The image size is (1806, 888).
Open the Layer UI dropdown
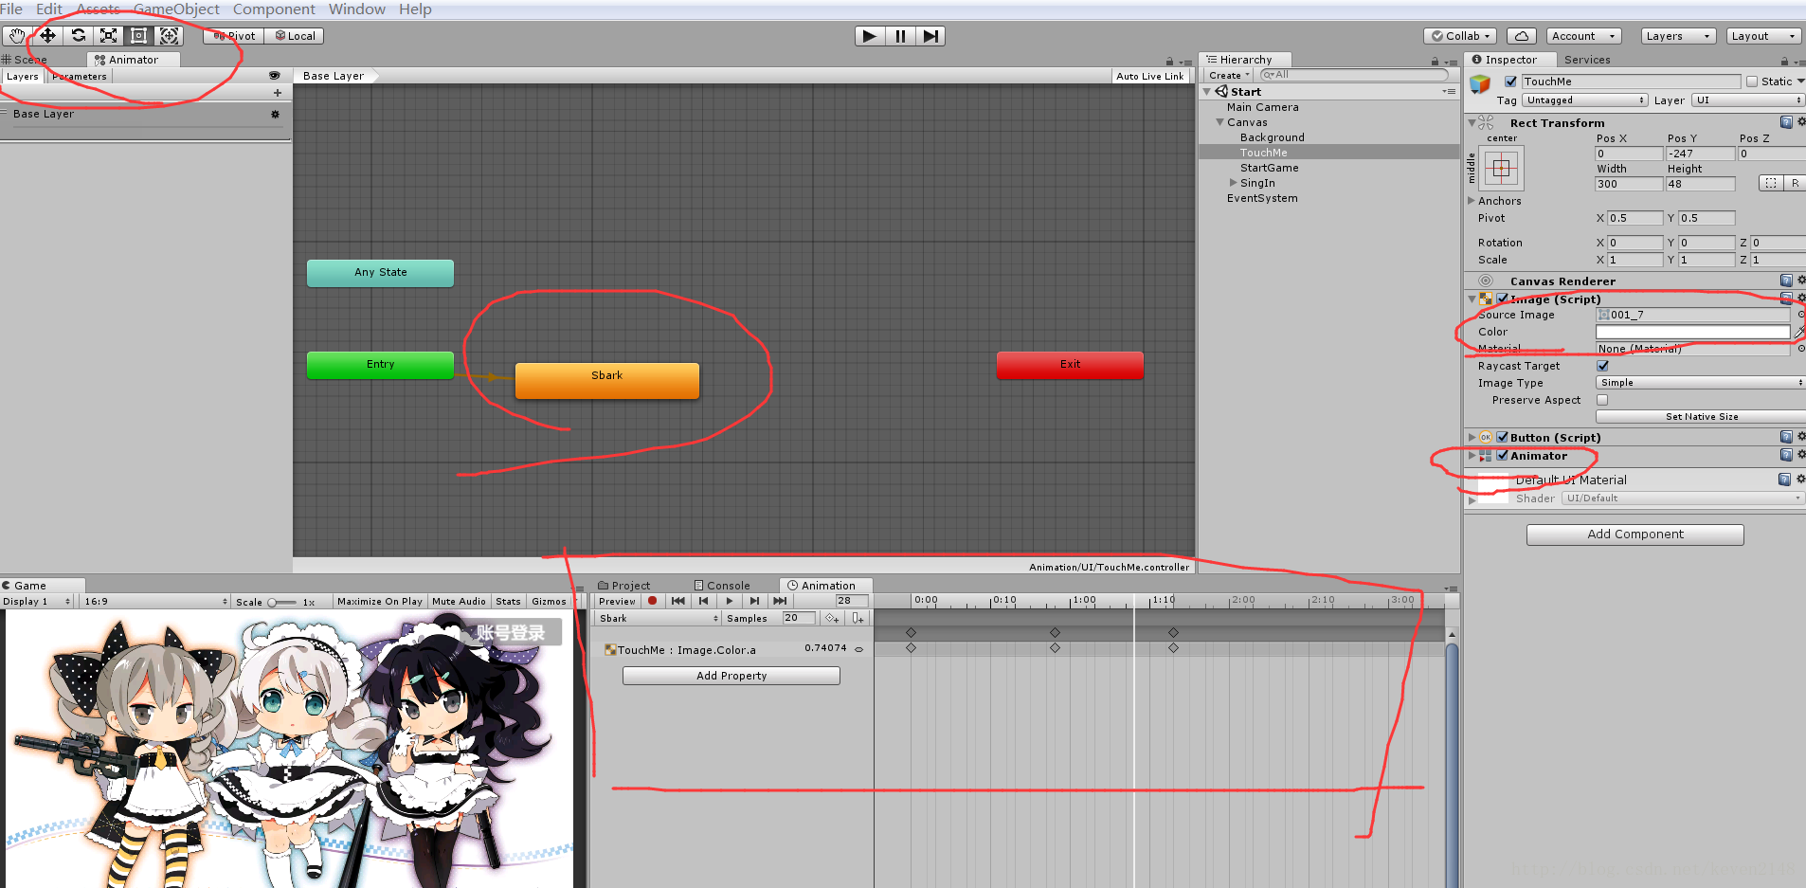pyautogui.click(x=1748, y=100)
